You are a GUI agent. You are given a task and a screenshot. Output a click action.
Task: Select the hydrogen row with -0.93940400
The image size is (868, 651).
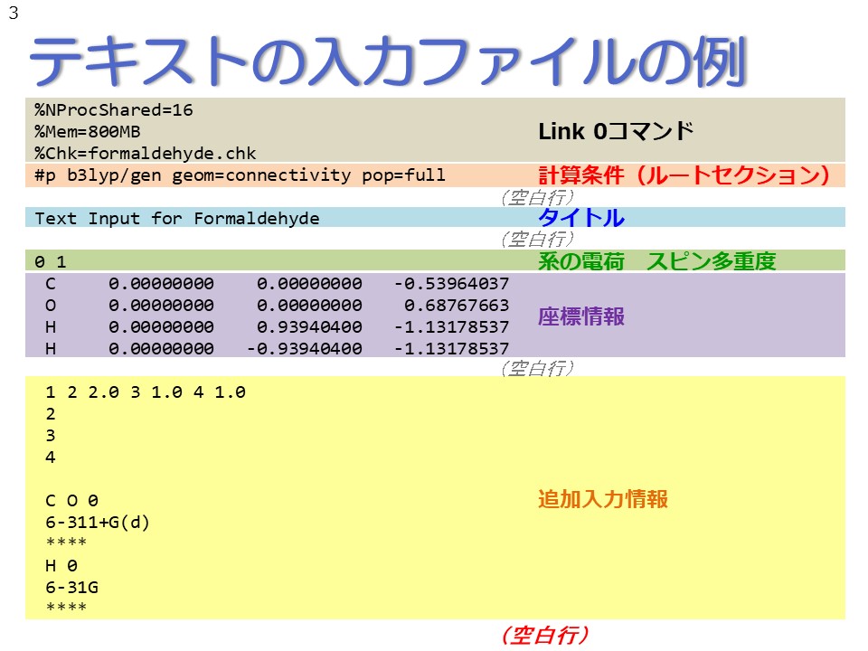277,348
